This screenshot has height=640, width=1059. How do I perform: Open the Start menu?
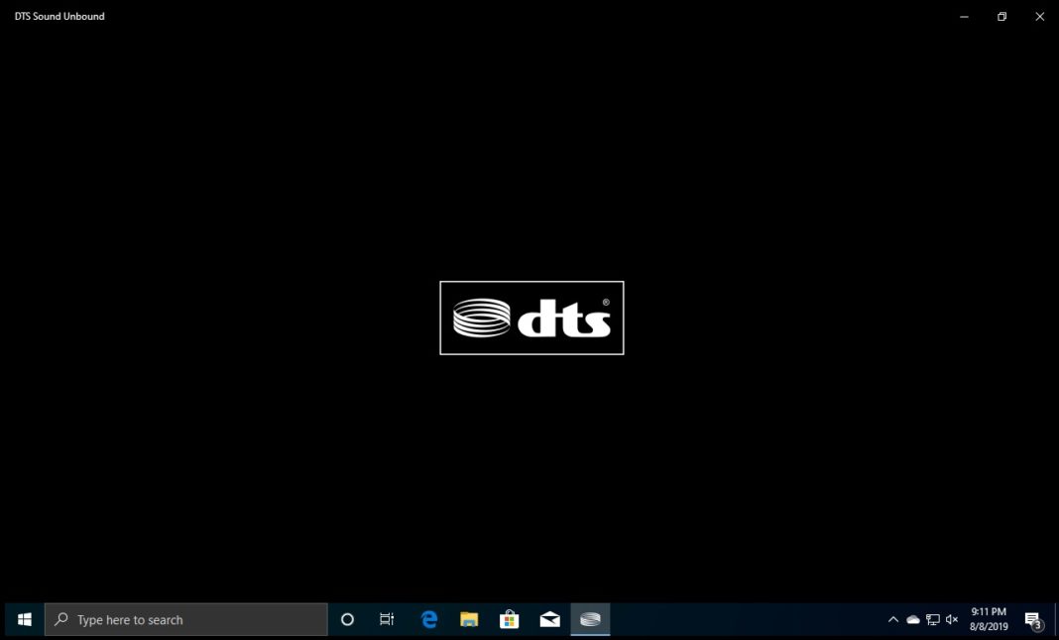click(x=23, y=618)
